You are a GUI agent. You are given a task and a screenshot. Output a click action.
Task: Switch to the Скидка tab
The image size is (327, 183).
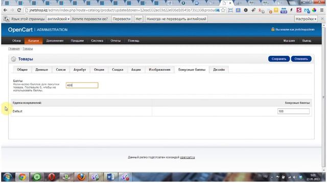pos(118,70)
